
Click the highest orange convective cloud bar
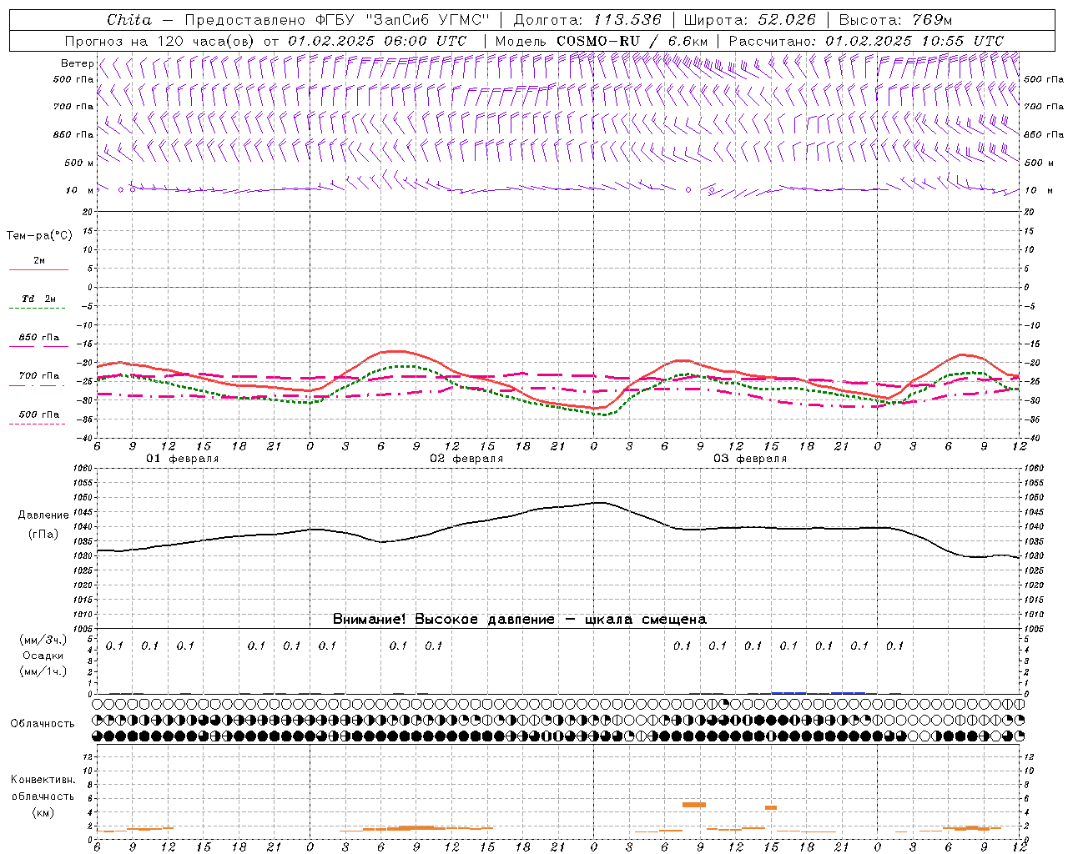click(x=694, y=805)
